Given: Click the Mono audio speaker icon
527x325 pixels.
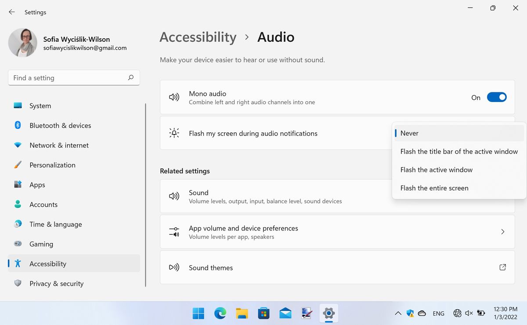Looking at the screenshot, I should click(174, 97).
